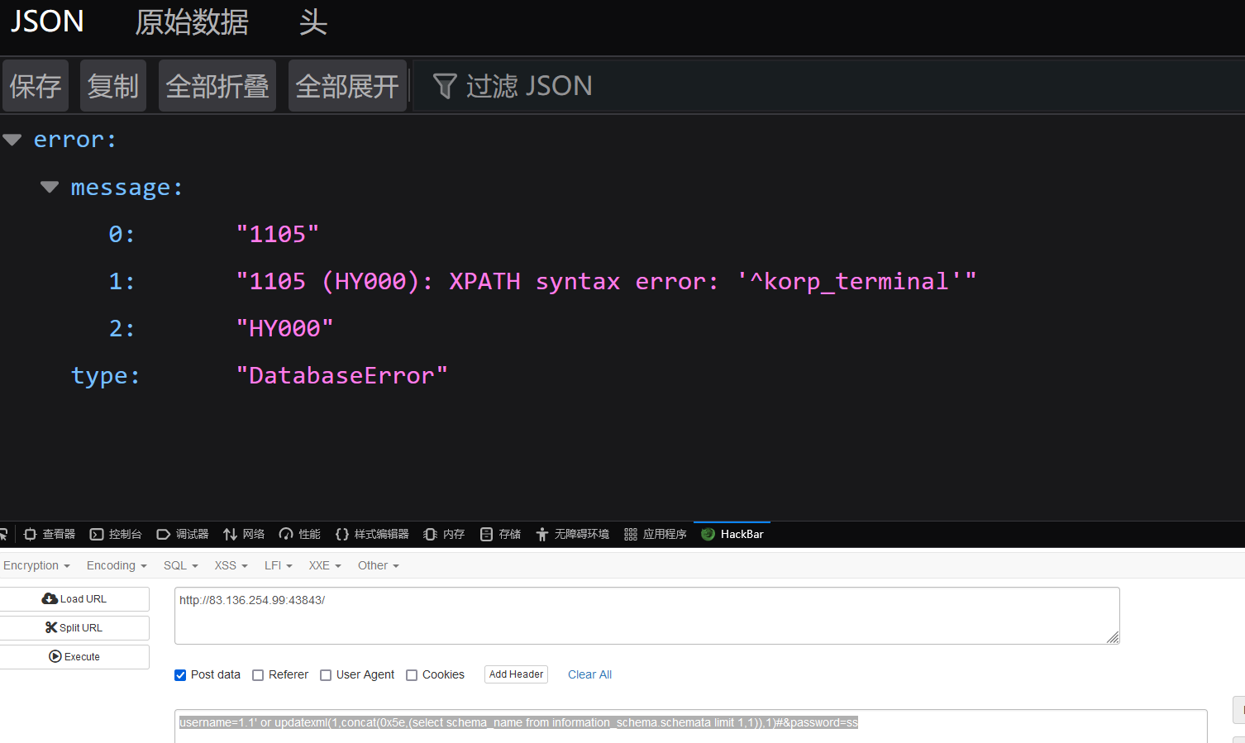Image resolution: width=1245 pixels, height=743 pixels.
Task: Open the 调试器 debugger panel
Action: (x=183, y=534)
